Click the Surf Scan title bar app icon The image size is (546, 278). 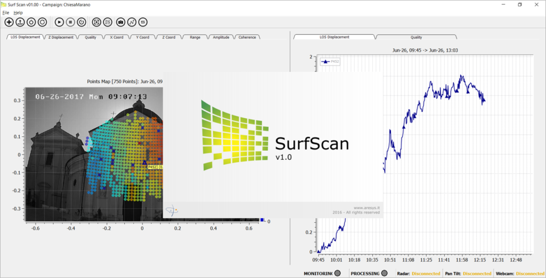[4, 4]
